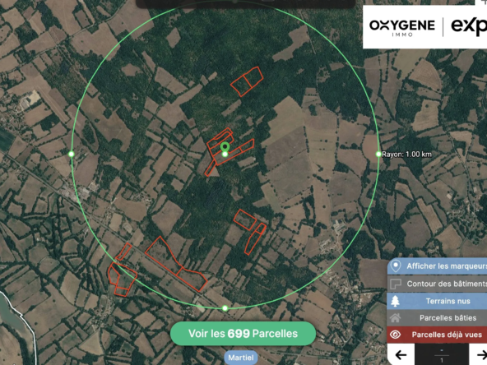The image size is (487, 365).
Task: Select the bottom radius handle of circle
Action: (x=225, y=308)
